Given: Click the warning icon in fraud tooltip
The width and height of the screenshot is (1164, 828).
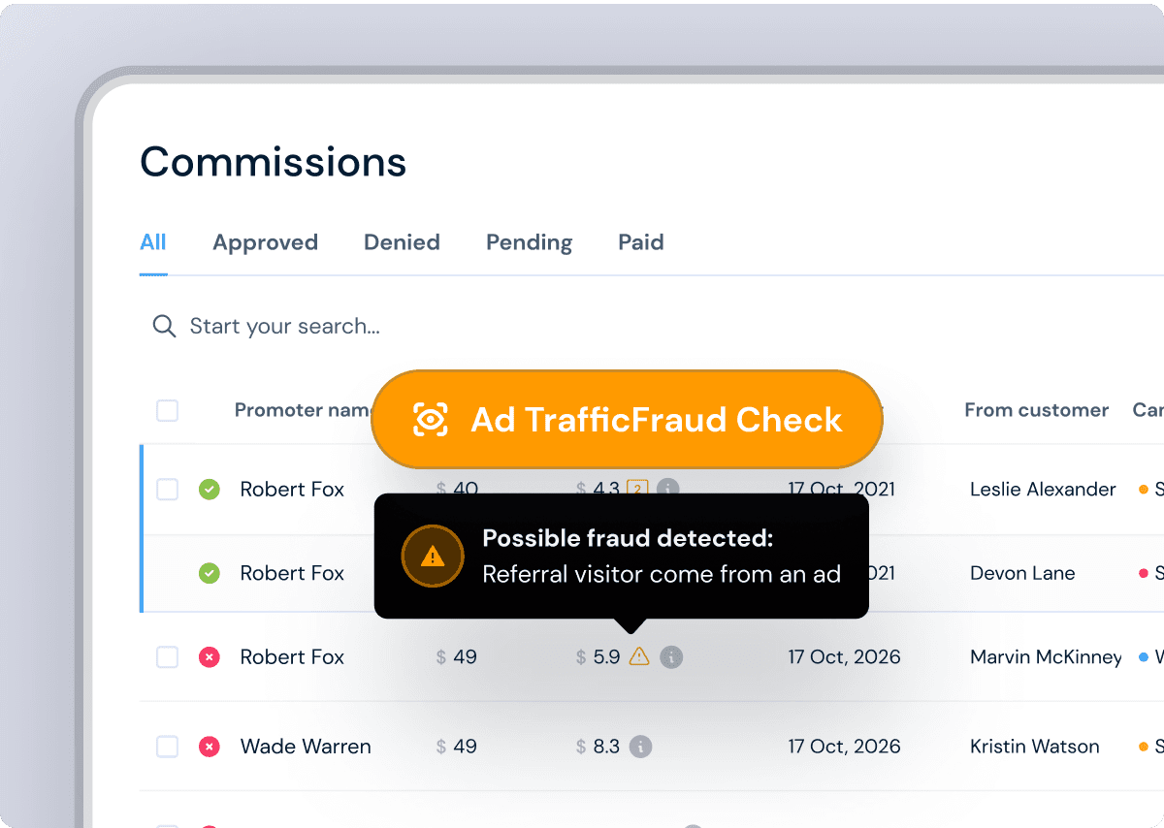Looking at the screenshot, I should pyautogui.click(x=433, y=557).
